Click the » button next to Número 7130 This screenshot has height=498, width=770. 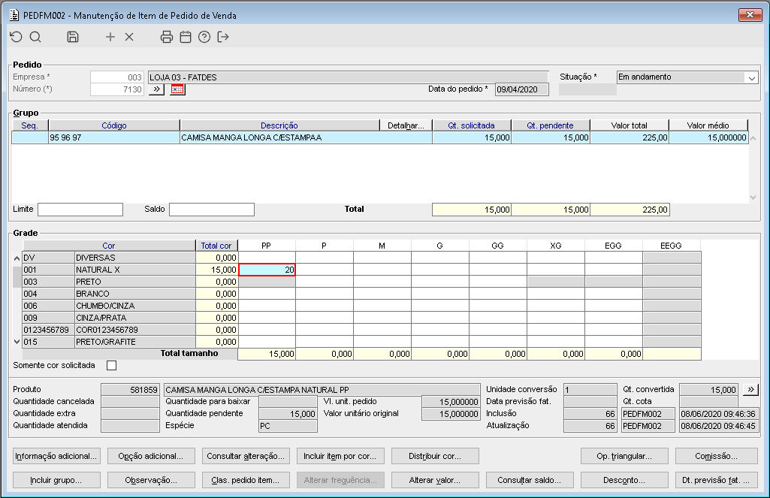tap(157, 89)
